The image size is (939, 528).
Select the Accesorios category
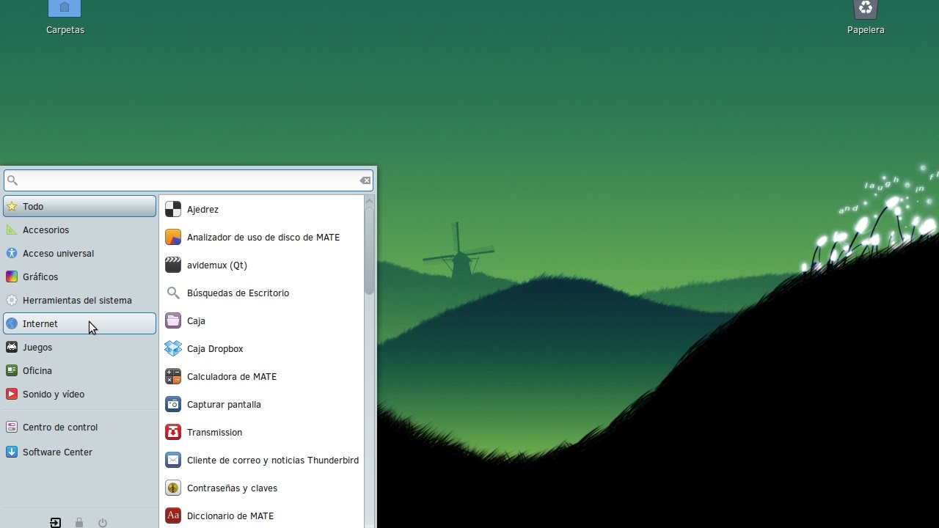(79, 230)
